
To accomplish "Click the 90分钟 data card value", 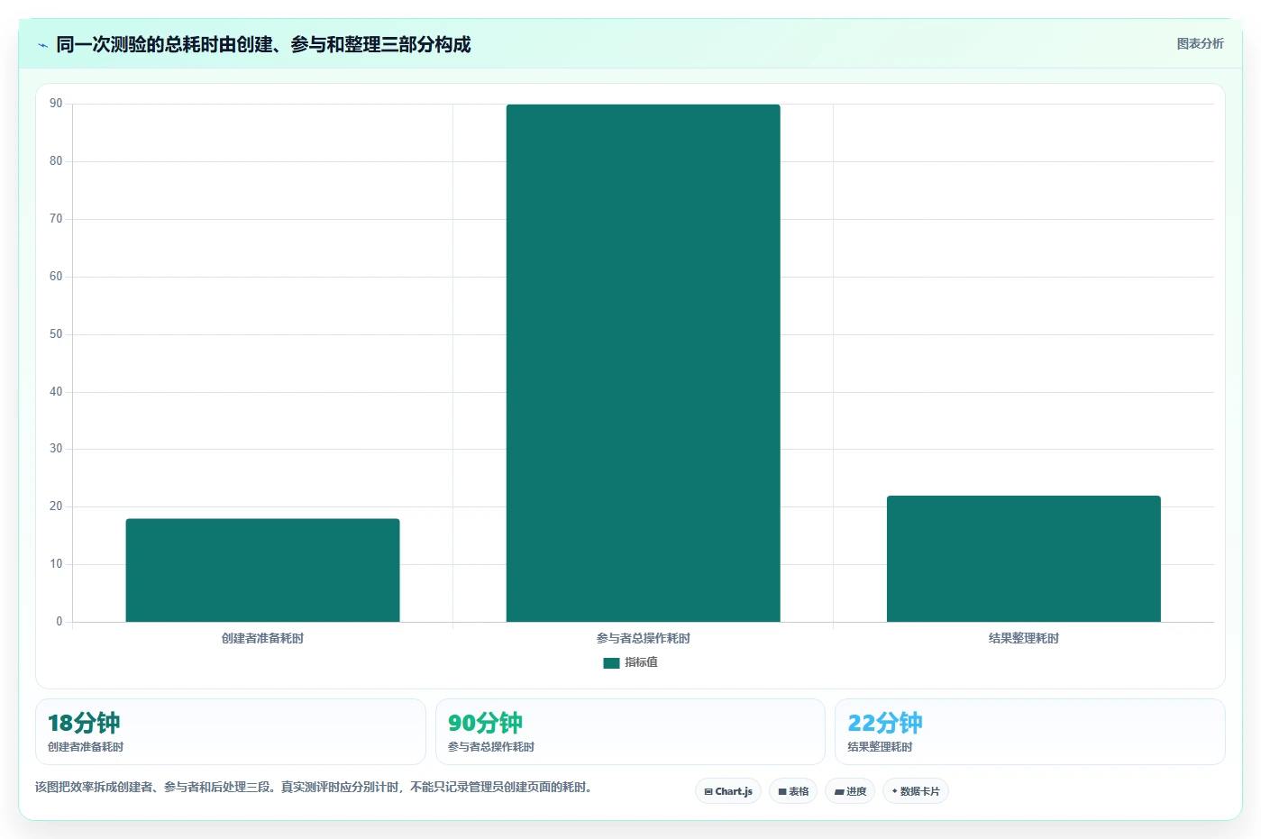I will point(485,723).
